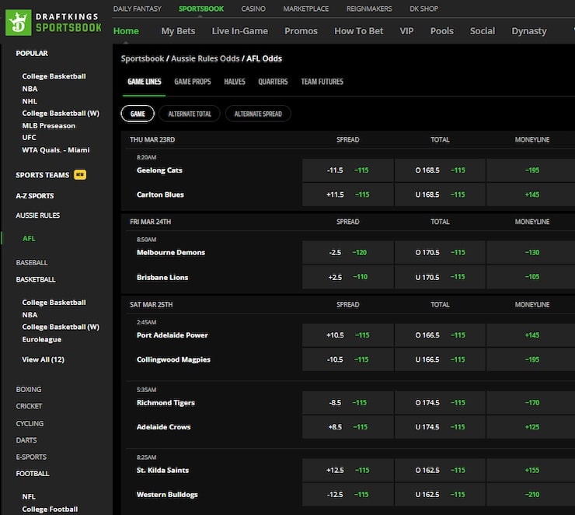Viewport: 575px width, 515px height.
Task: Open UFC in Popular sidebar
Action: (x=29, y=137)
